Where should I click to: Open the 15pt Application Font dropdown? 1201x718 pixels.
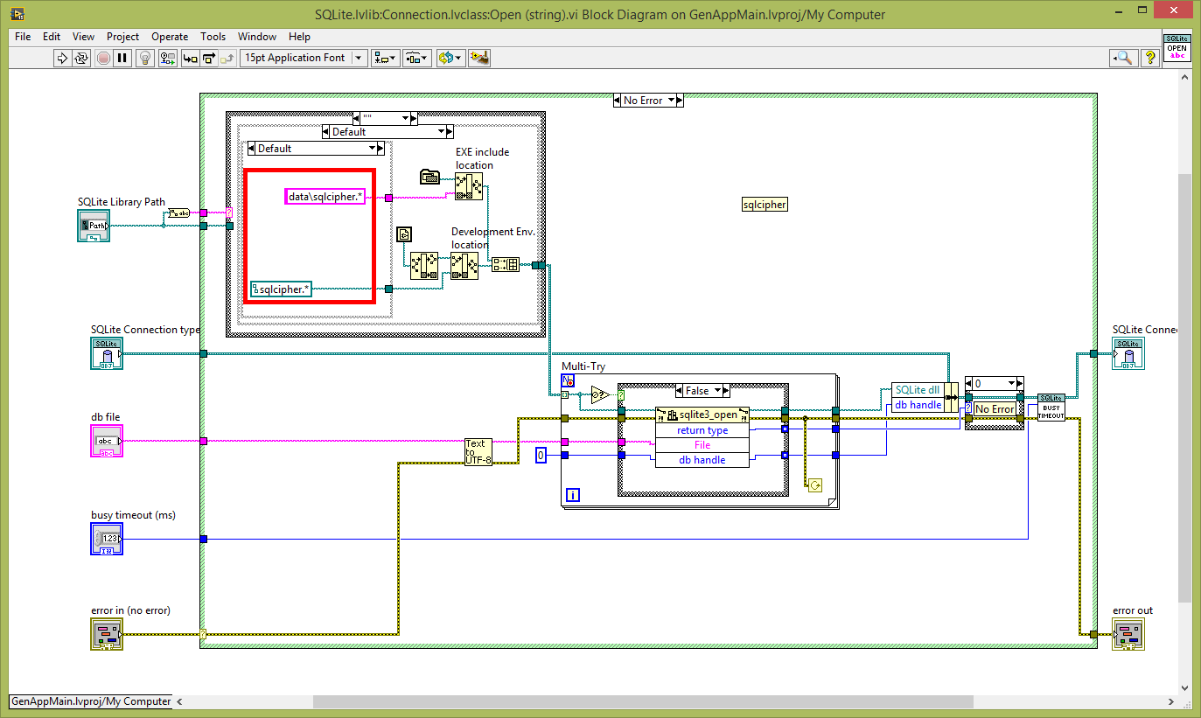click(359, 59)
